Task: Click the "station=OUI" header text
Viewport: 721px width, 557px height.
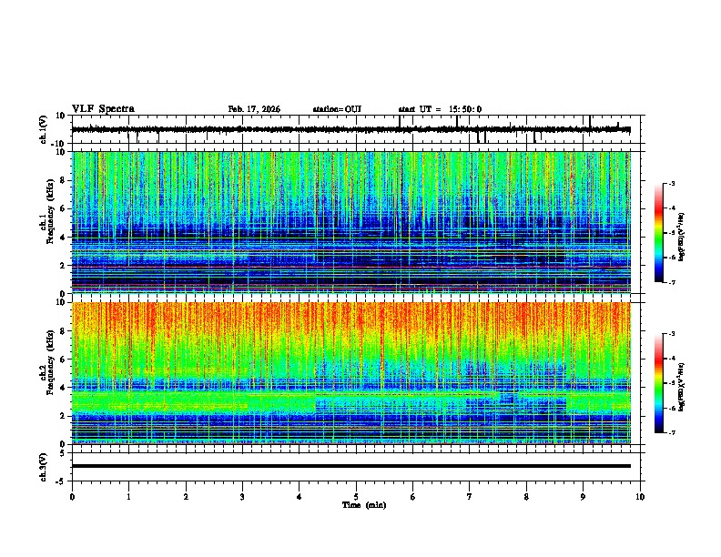Action: (337, 109)
